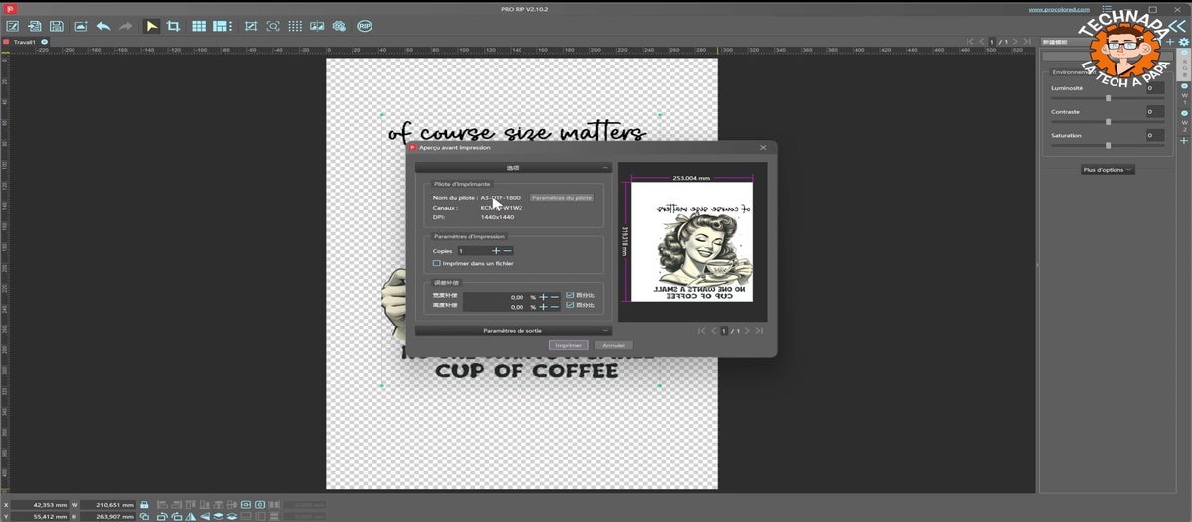Click the plus to increase Copies

[x=496, y=251]
